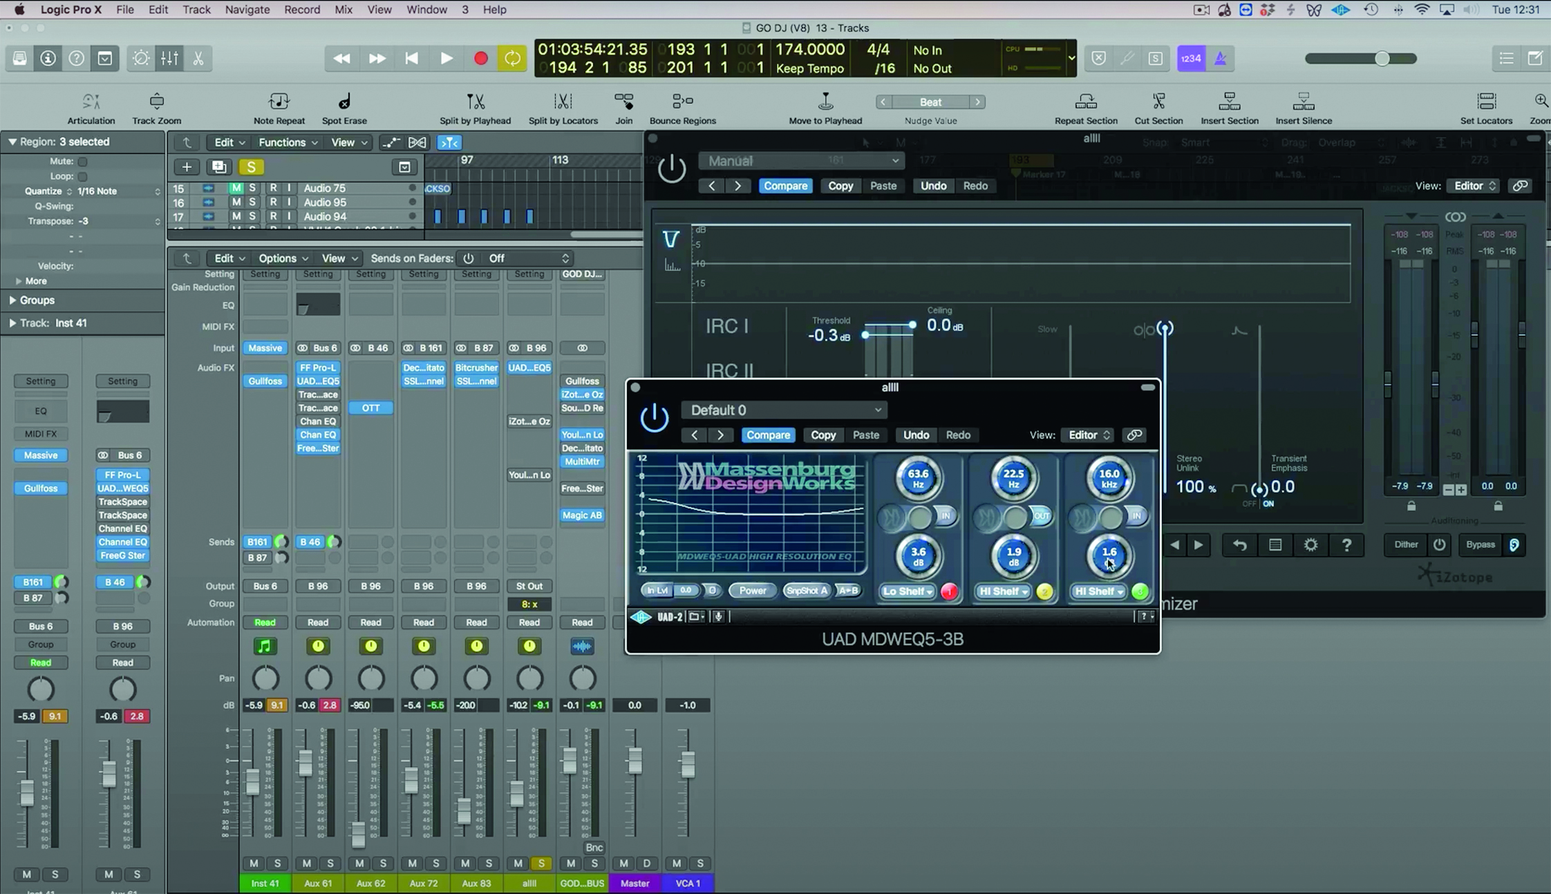This screenshot has height=894, width=1551.
Task: Click the Record button
Action: point(481,59)
